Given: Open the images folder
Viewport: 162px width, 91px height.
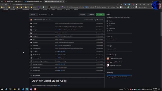Looking at the screenshot, I should click(x=35, y=30).
